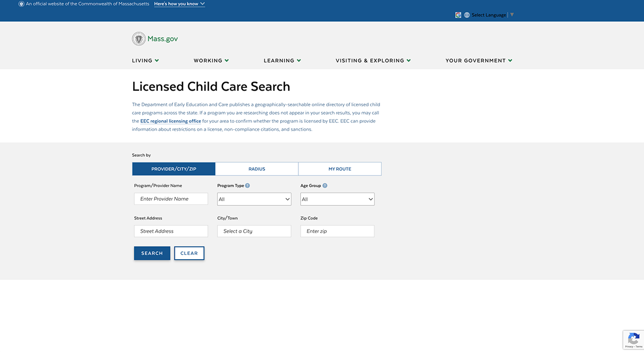The height and width of the screenshot is (352, 644).
Task: Open the Select Language dropdown
Action: 492,15
